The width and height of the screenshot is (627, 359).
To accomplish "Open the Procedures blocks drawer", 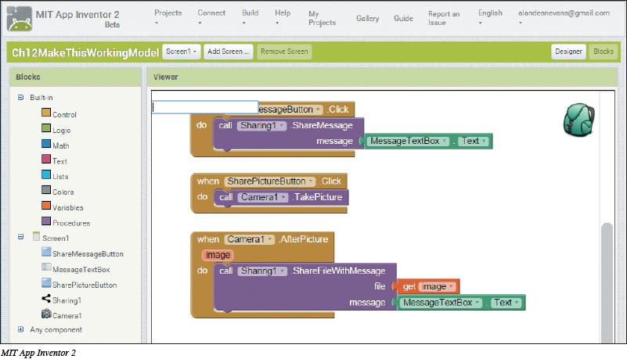I will (x=71, y=223).
